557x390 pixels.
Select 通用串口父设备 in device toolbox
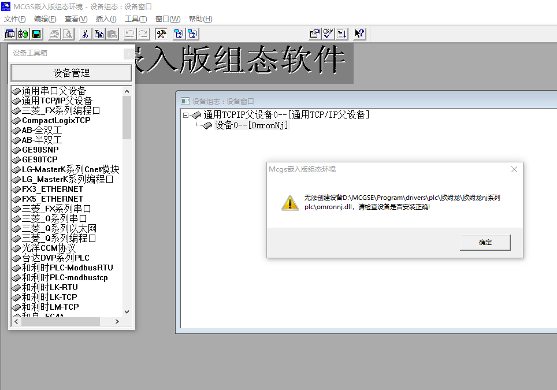pyautogui.click(x=53, y=91)
